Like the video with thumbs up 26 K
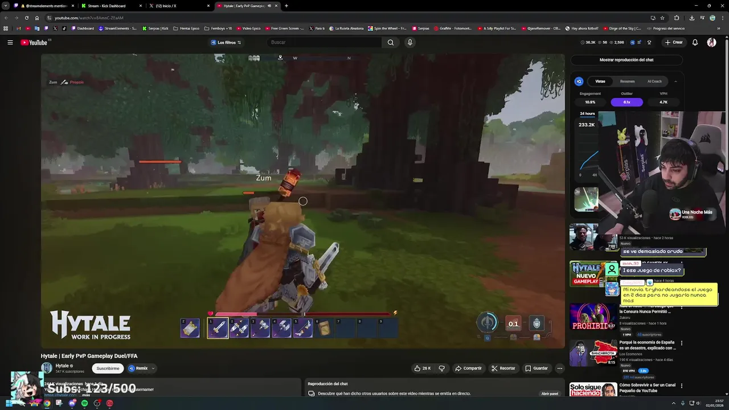This screenshot has height=410, width=729. (422, 368)
